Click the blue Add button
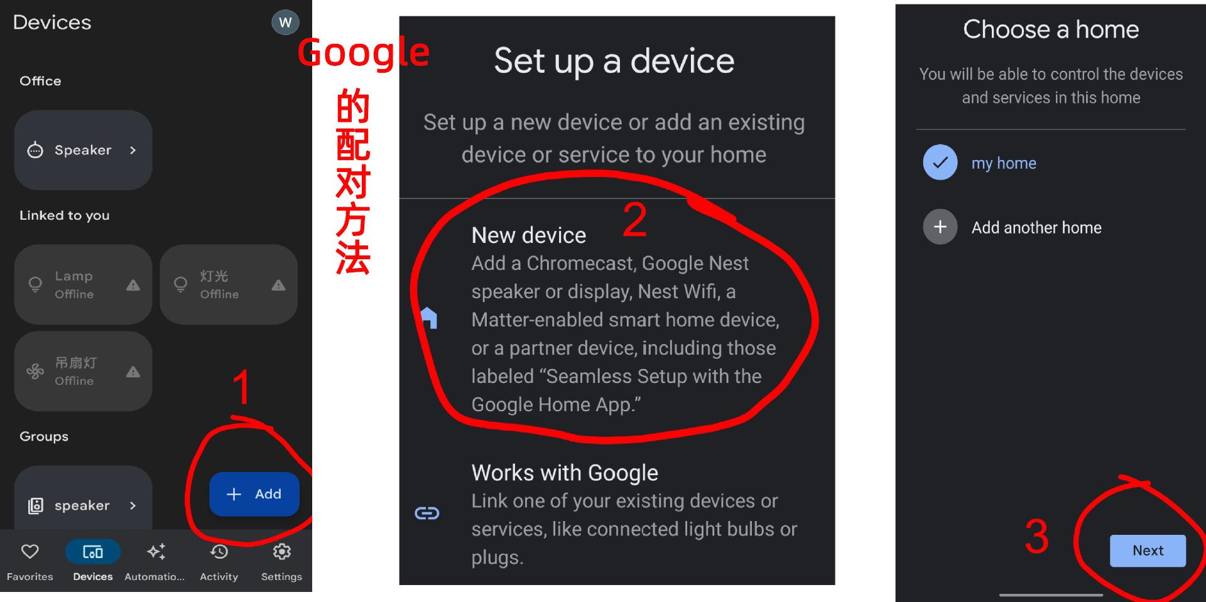Screen dimensions: 1206x602 pos(254,494)
